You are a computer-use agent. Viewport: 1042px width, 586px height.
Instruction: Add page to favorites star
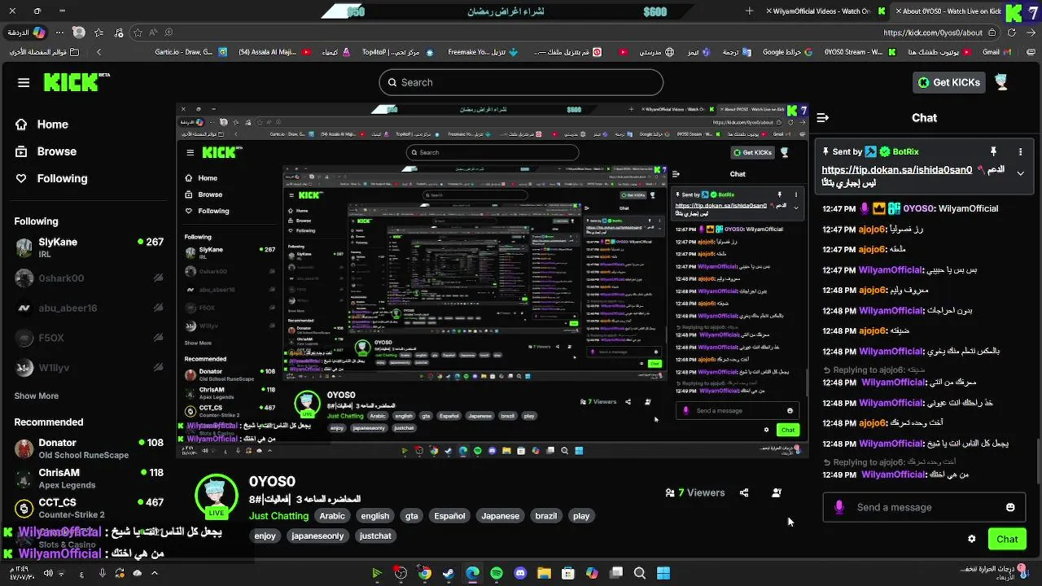[x=137, y=33]
